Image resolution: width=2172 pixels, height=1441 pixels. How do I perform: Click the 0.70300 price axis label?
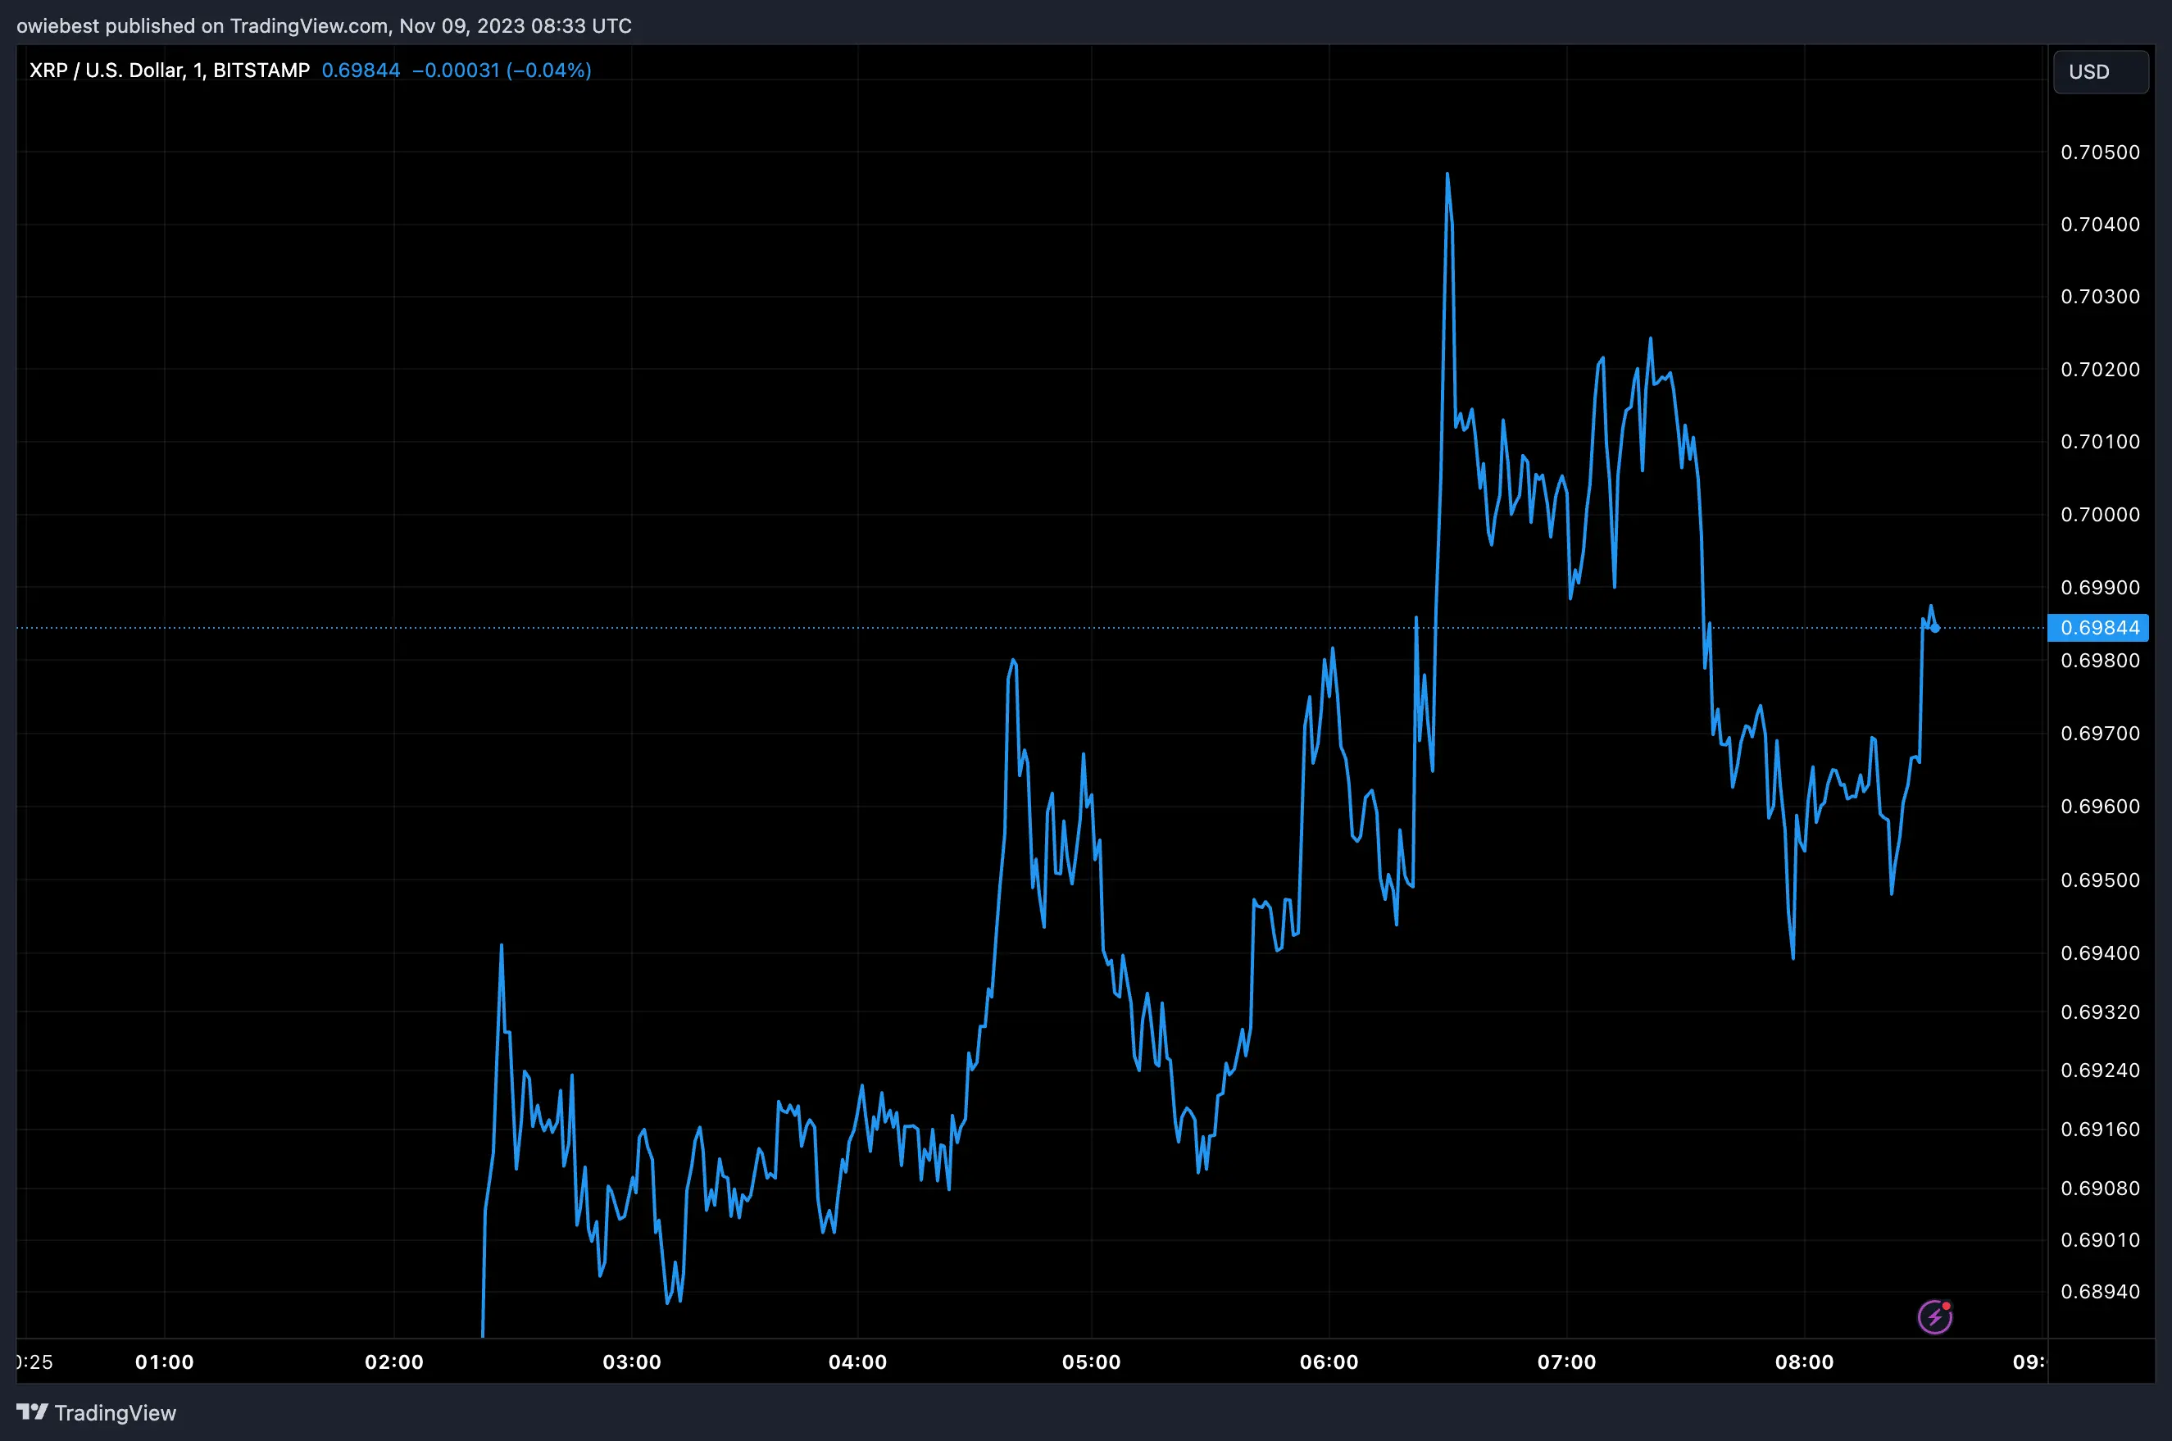[x=2101, y=297]
